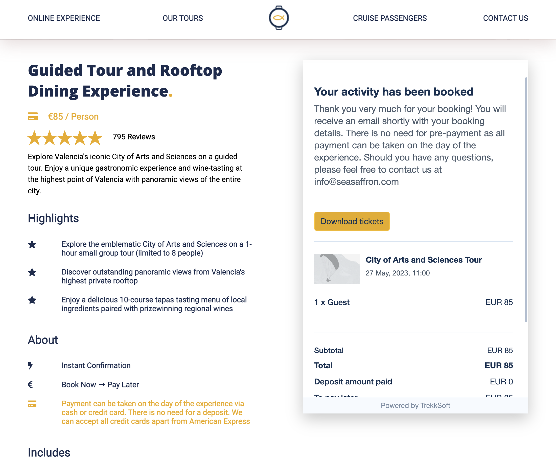The height and width of the screenshot is (462, 556).
Task: Click the yellow card icon beside payment note
Action: click(32, 404)
